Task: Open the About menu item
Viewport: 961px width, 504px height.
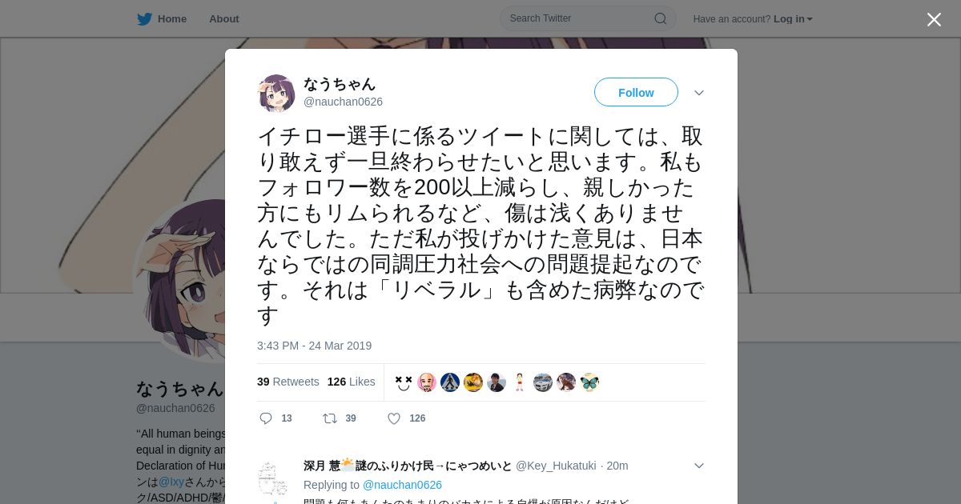Action: coord(223,19)
